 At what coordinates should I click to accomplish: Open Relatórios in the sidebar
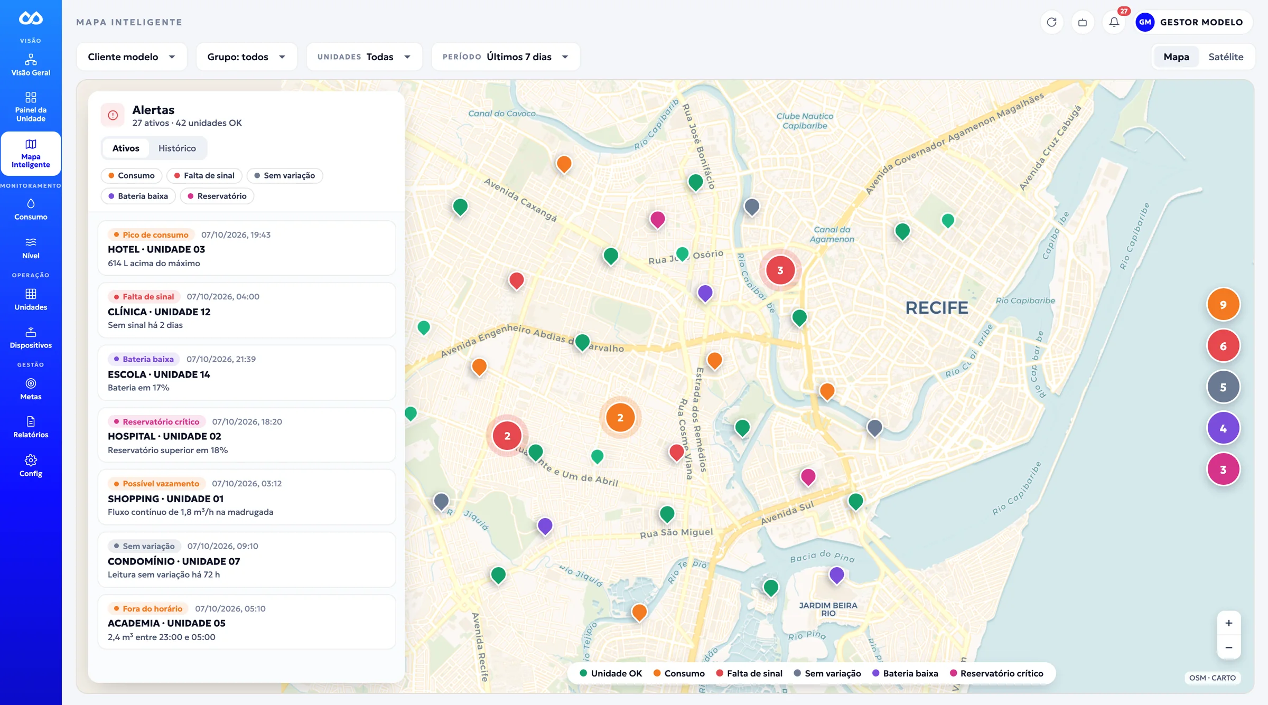pyautogui.click(x=31, y=427)
